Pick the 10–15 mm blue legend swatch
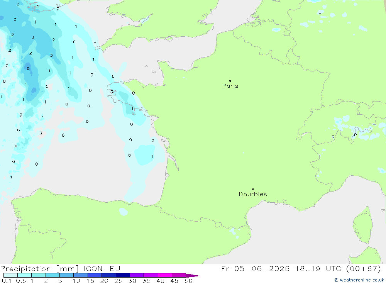Viewport: 386px width, 283px height. [x=81, y=275]
